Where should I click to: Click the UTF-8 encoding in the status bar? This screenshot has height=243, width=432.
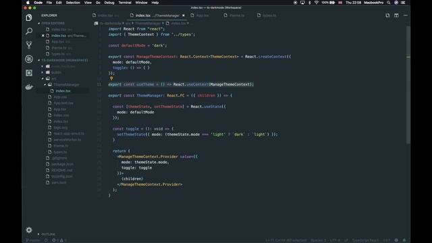335,240
